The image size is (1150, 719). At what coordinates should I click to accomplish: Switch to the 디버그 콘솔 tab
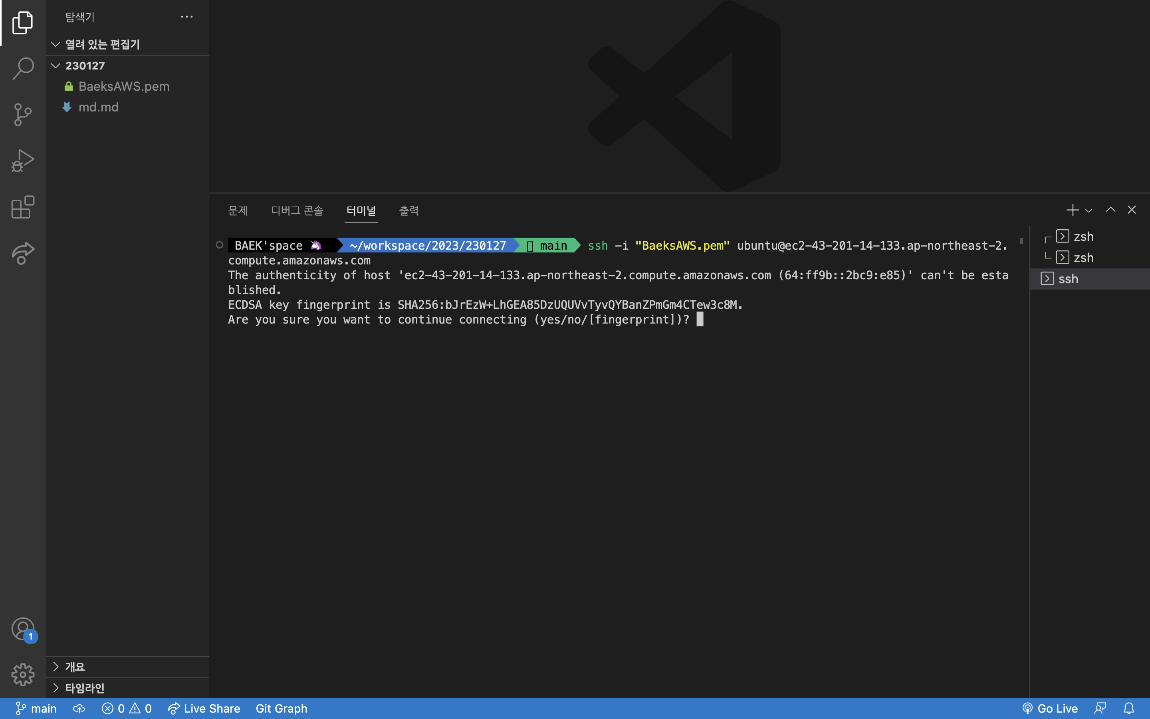pos(297,210)
